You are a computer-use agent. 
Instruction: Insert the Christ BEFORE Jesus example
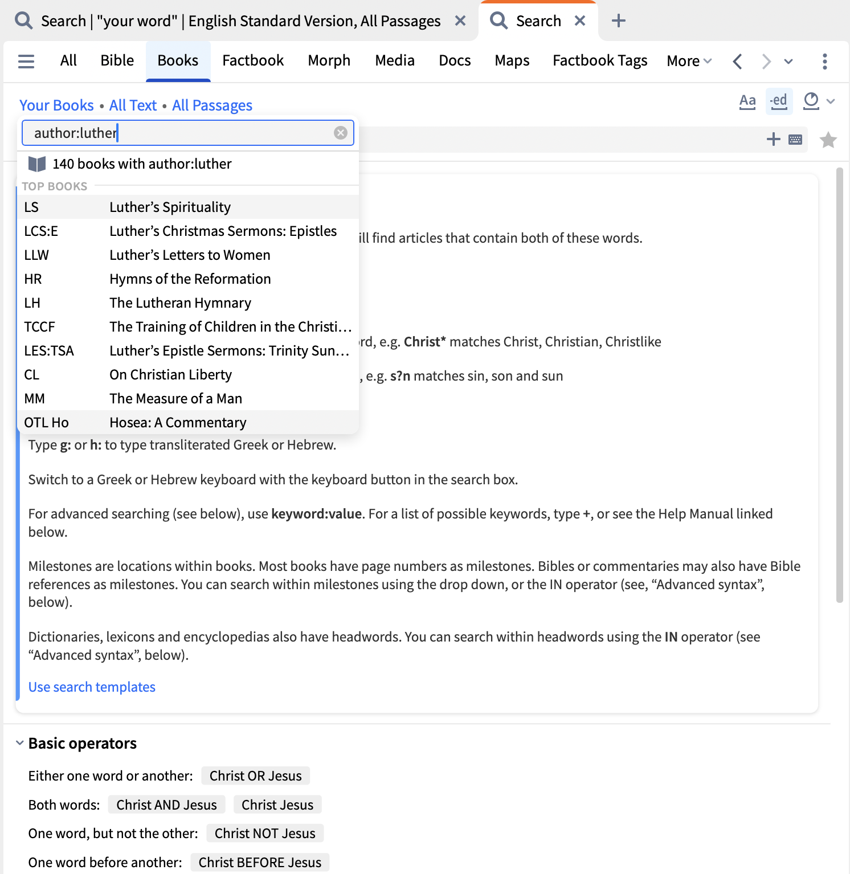pos(260,863)
